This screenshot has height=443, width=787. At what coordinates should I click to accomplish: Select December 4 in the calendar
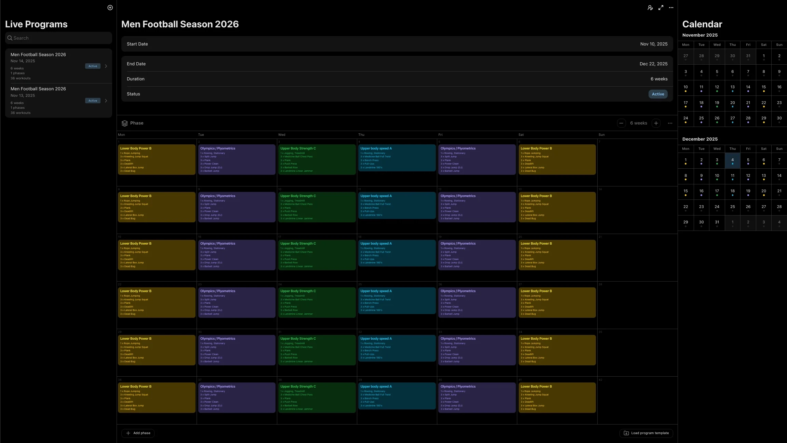tap(732, 160)
